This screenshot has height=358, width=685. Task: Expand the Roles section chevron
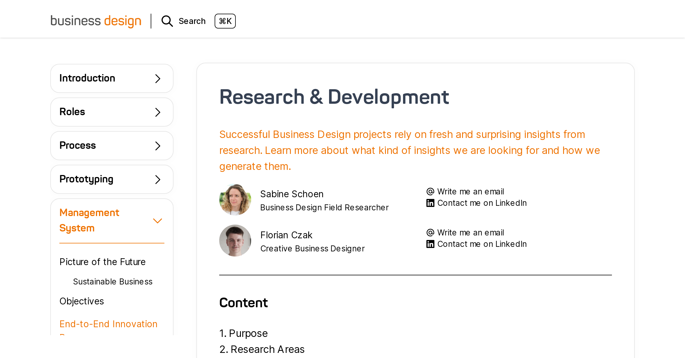coord(158,112)
